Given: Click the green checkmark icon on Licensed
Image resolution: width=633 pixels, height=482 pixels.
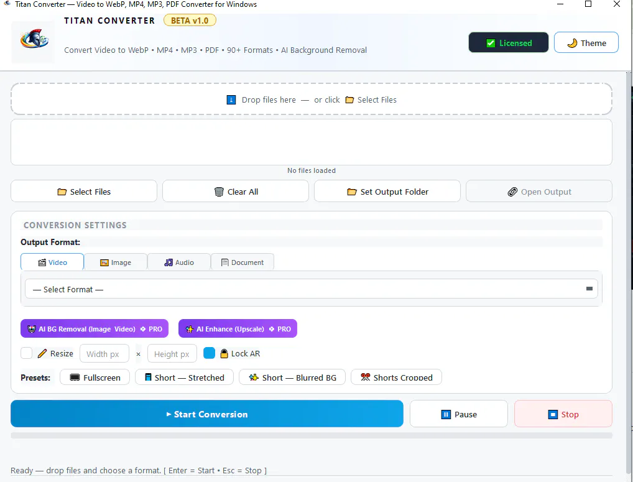Looking at the screenshot, I should click(x=491, y=43).
